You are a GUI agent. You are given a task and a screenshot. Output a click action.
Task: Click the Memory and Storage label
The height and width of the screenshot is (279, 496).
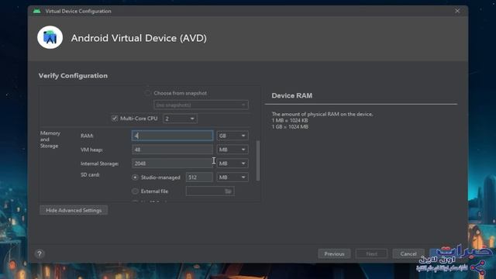50,139
